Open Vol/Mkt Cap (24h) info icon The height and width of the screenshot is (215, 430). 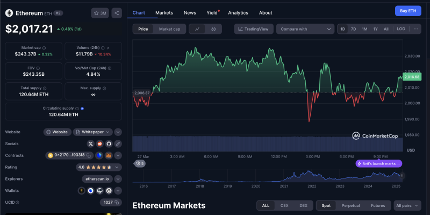pos(110,68)
